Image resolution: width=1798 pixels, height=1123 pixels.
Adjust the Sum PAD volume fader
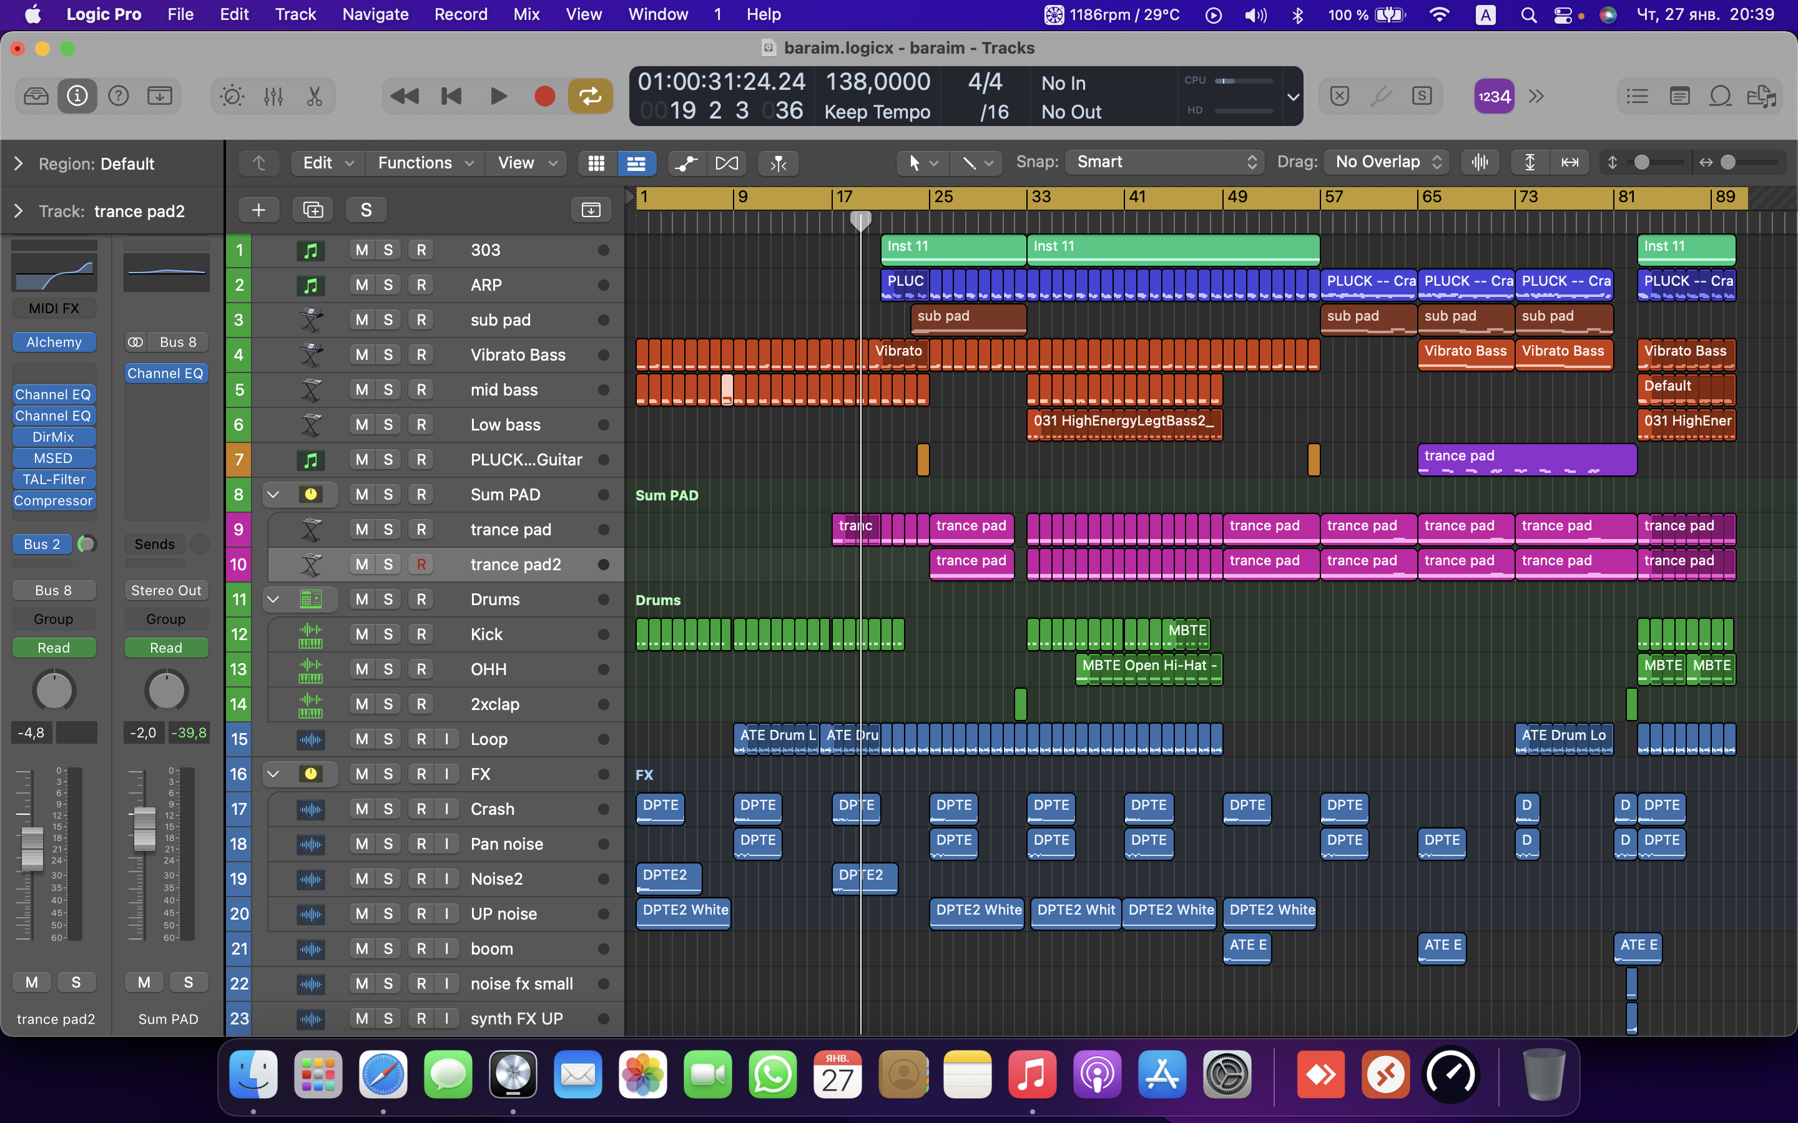(x=144, y=829)
